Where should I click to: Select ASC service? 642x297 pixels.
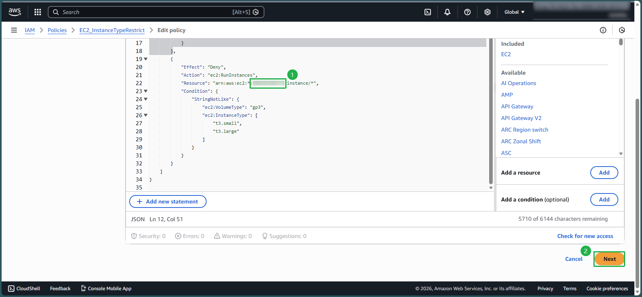point(506,153)
